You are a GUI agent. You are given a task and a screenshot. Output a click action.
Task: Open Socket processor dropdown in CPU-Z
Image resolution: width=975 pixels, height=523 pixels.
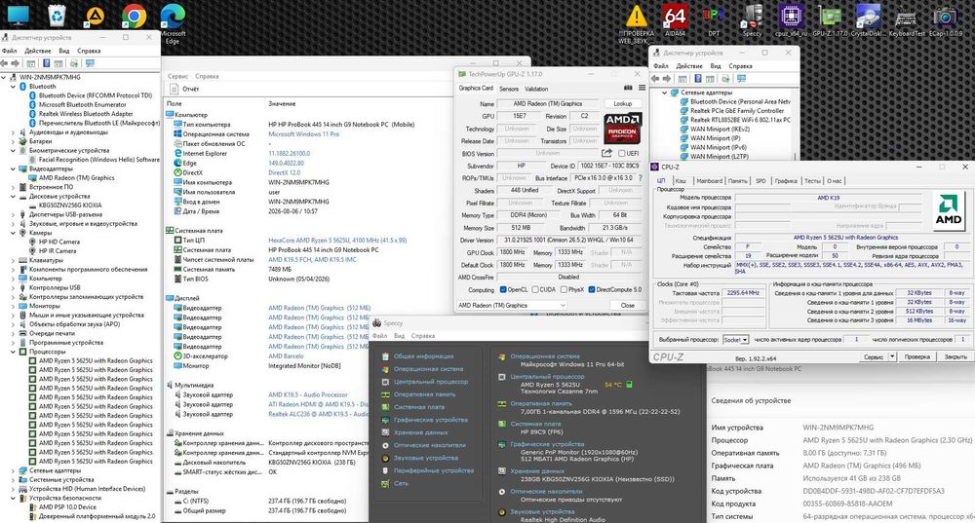tap(735, 340)
